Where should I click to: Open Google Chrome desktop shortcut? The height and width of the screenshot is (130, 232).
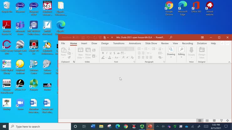coord(169,8)
